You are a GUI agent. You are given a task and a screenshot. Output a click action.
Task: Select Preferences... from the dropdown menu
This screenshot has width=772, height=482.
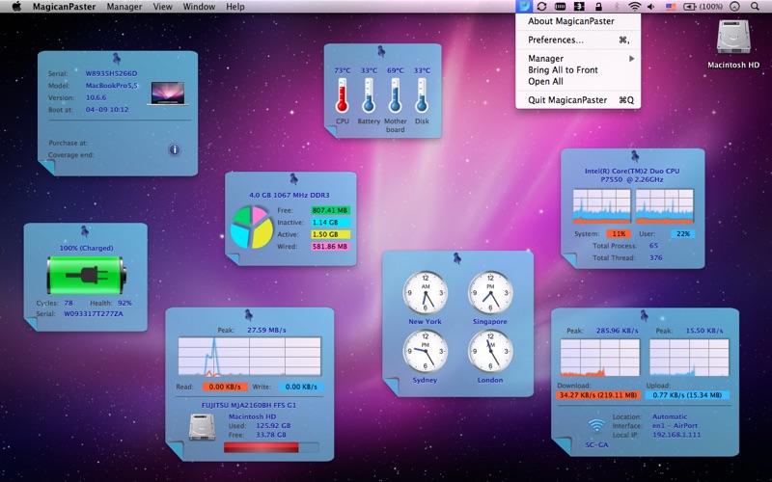556,40
